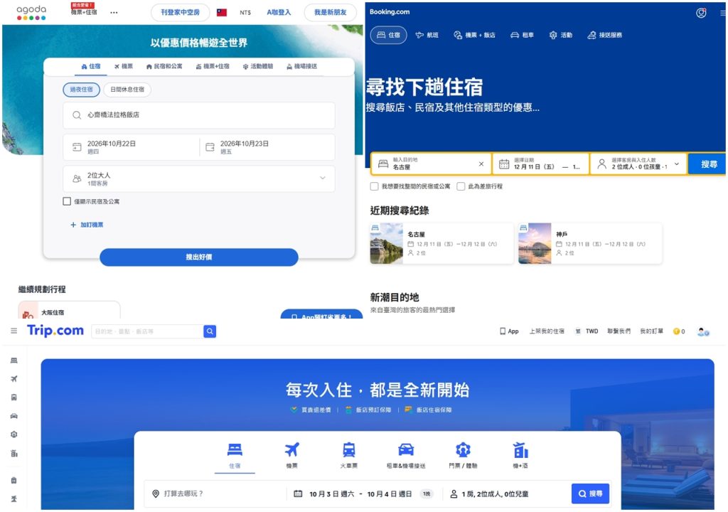Screen dimensions: 728x512
Task: Switch to Agoda 機場接送 tab
Action: point(301,66)
